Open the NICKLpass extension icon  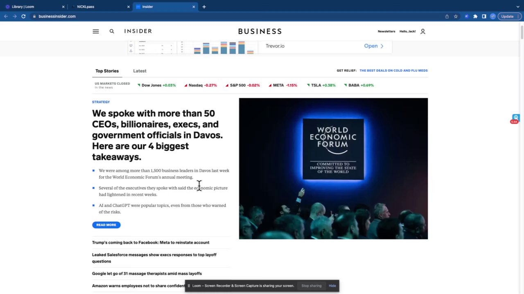pos(467,16)
